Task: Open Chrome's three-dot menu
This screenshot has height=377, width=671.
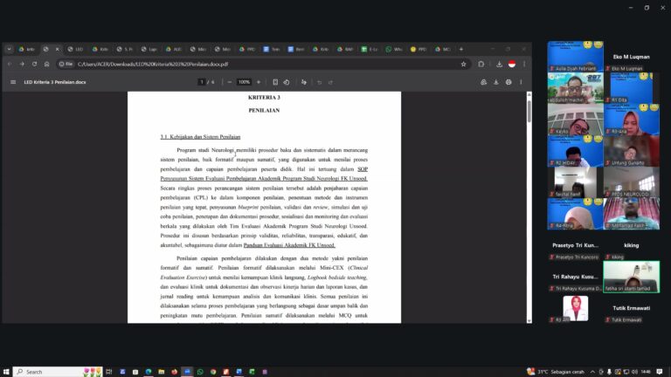Action: [x=524, y=64]
